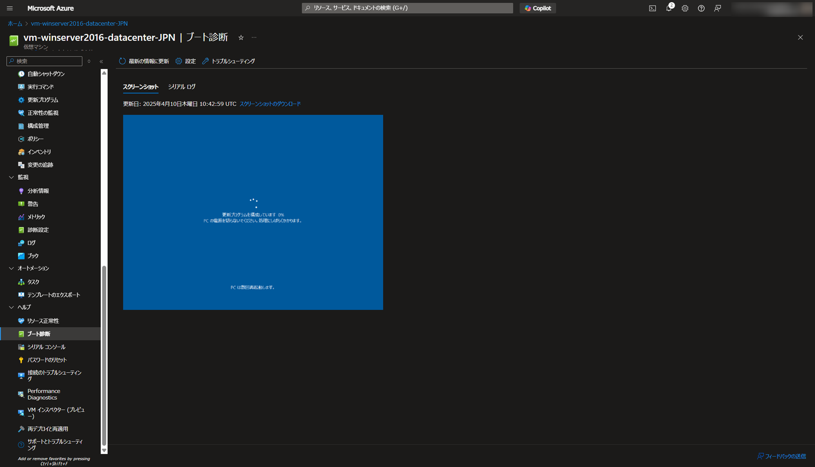Click the Performance Diagnostics icon
Image resolution: width=815 pixels, height=467 pixels.
[21, 394]
